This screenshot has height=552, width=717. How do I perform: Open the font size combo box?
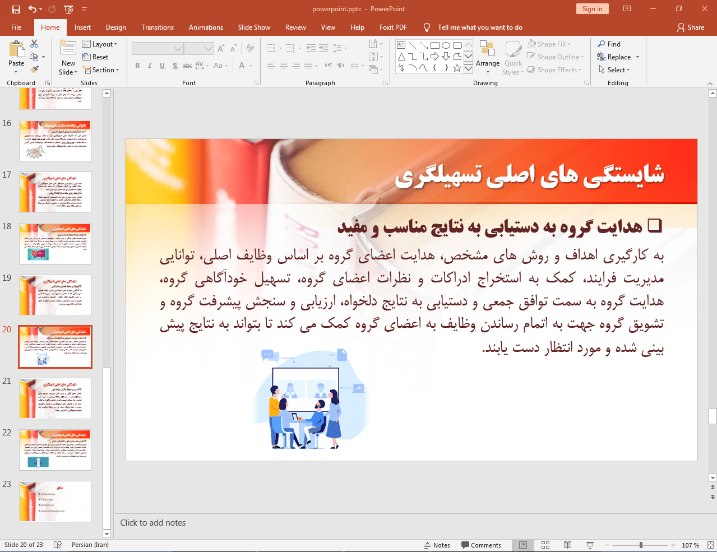click(199, 49)
